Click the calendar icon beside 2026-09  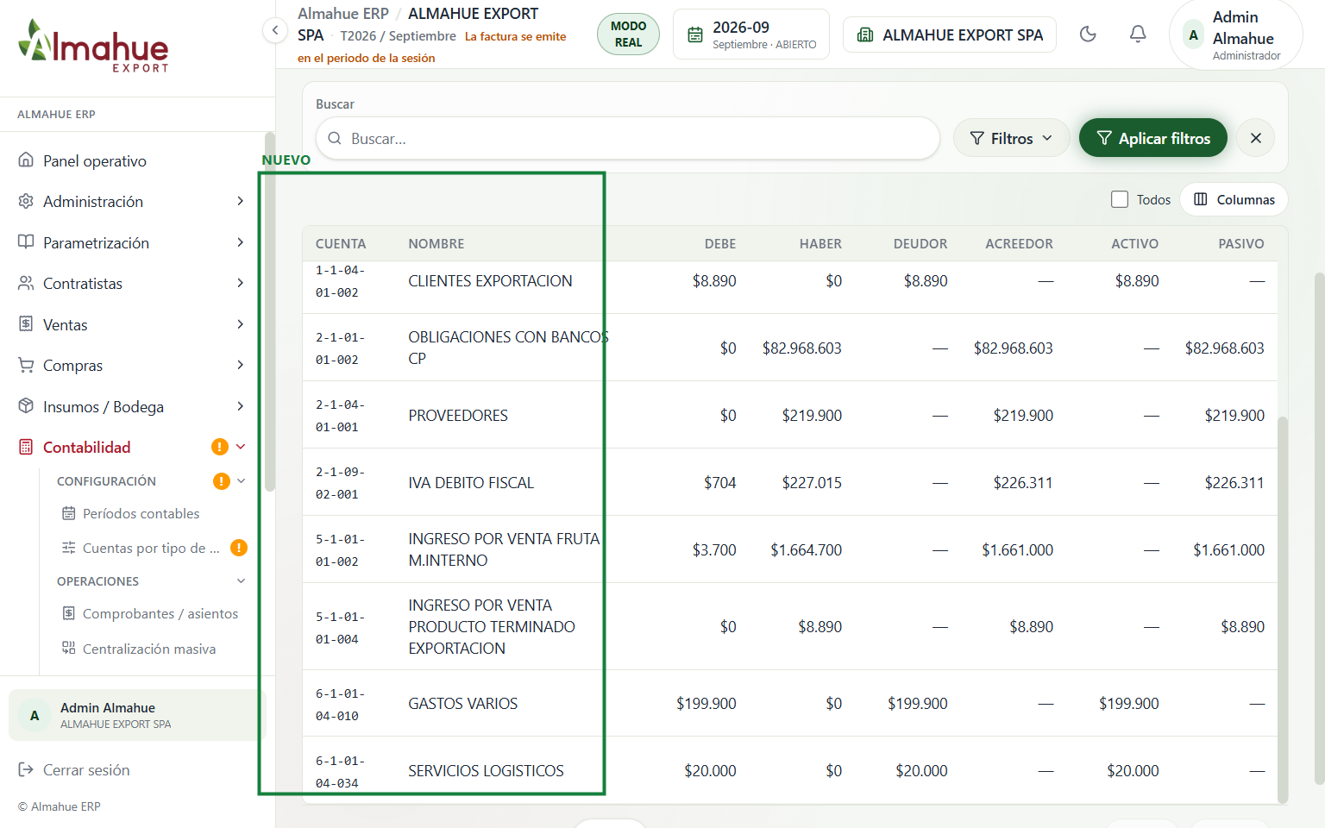coord(695,34)
